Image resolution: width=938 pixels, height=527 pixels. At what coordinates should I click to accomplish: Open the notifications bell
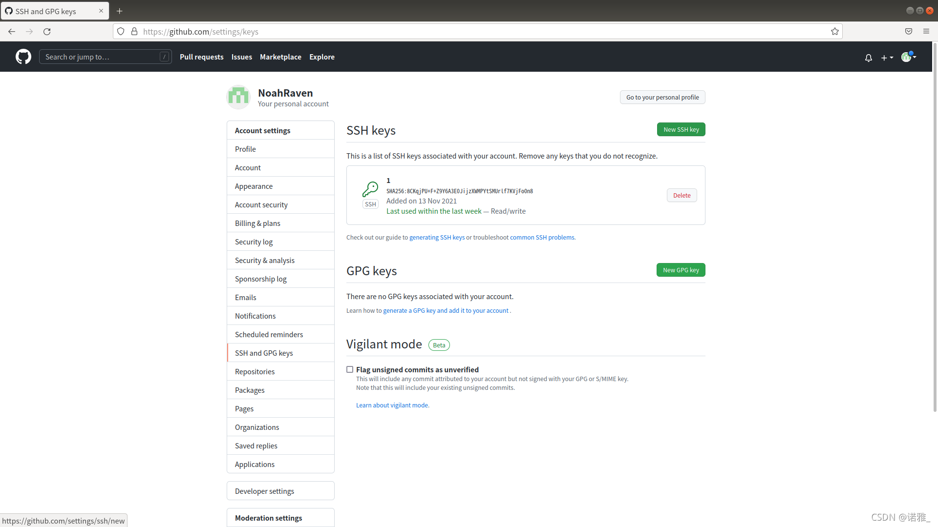click(x=868, y=58)
